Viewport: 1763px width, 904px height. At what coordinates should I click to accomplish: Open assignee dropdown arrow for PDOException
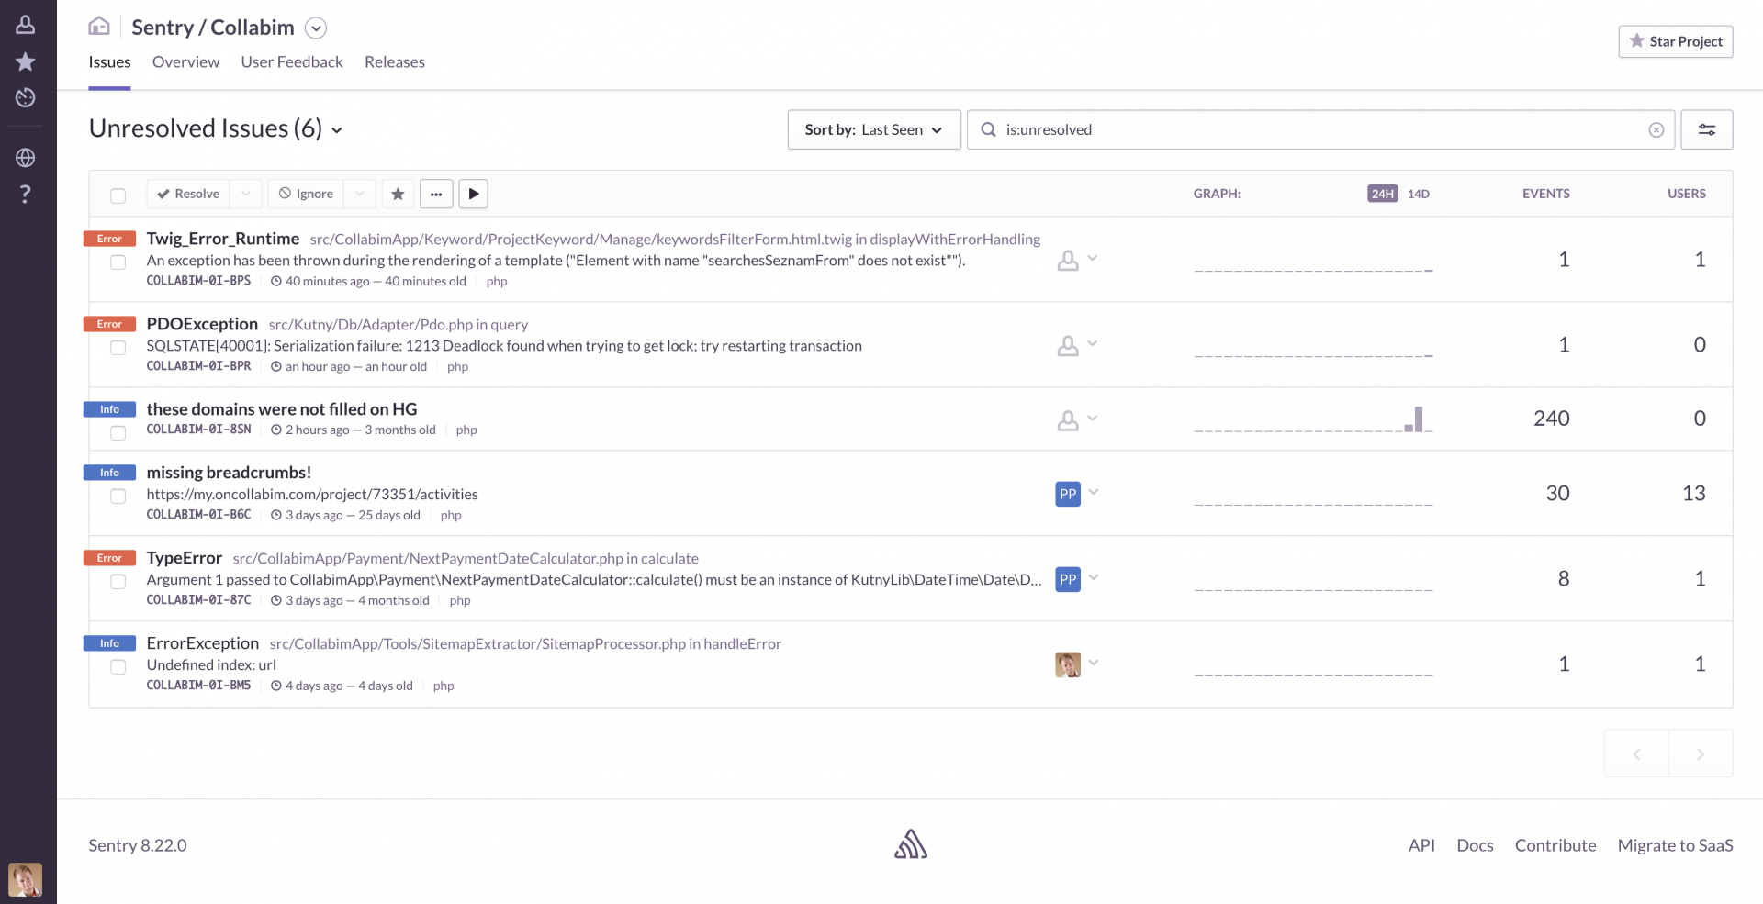[1093, 344]
